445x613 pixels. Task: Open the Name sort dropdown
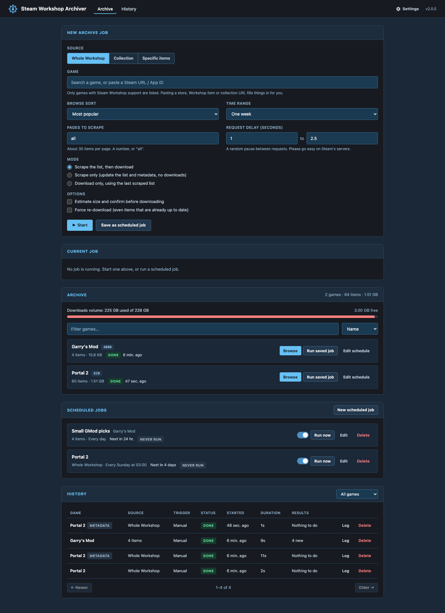click(360, 329)
